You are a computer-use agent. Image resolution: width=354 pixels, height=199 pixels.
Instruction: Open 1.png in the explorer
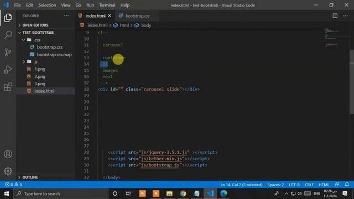click(40, 69)
